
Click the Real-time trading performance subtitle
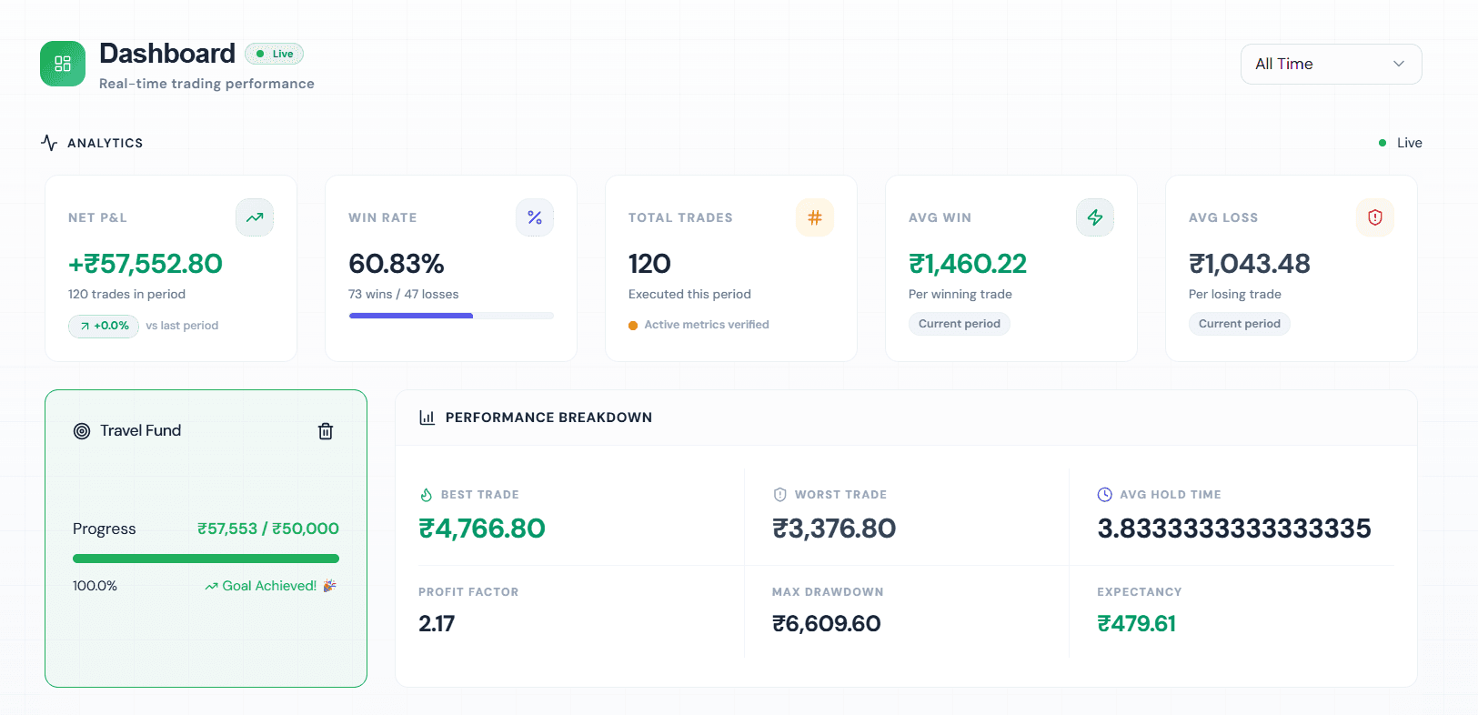(206, 84)
